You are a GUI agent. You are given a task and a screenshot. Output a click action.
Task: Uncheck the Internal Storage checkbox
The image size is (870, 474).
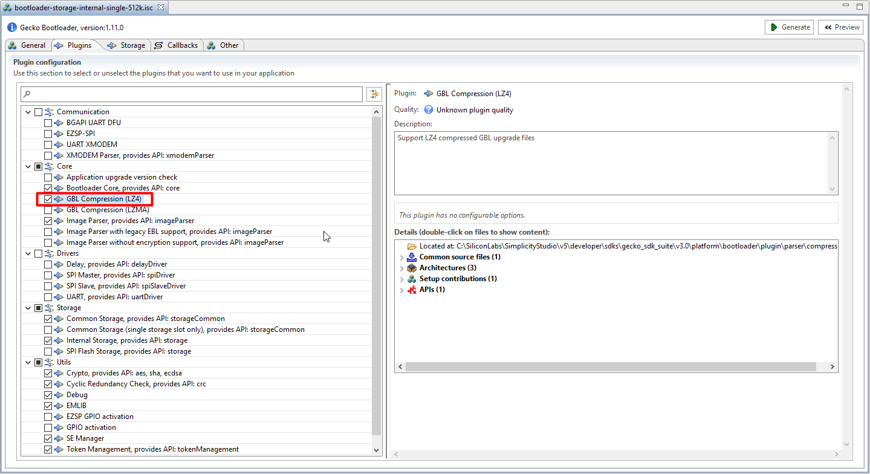(x=48, y=340)
